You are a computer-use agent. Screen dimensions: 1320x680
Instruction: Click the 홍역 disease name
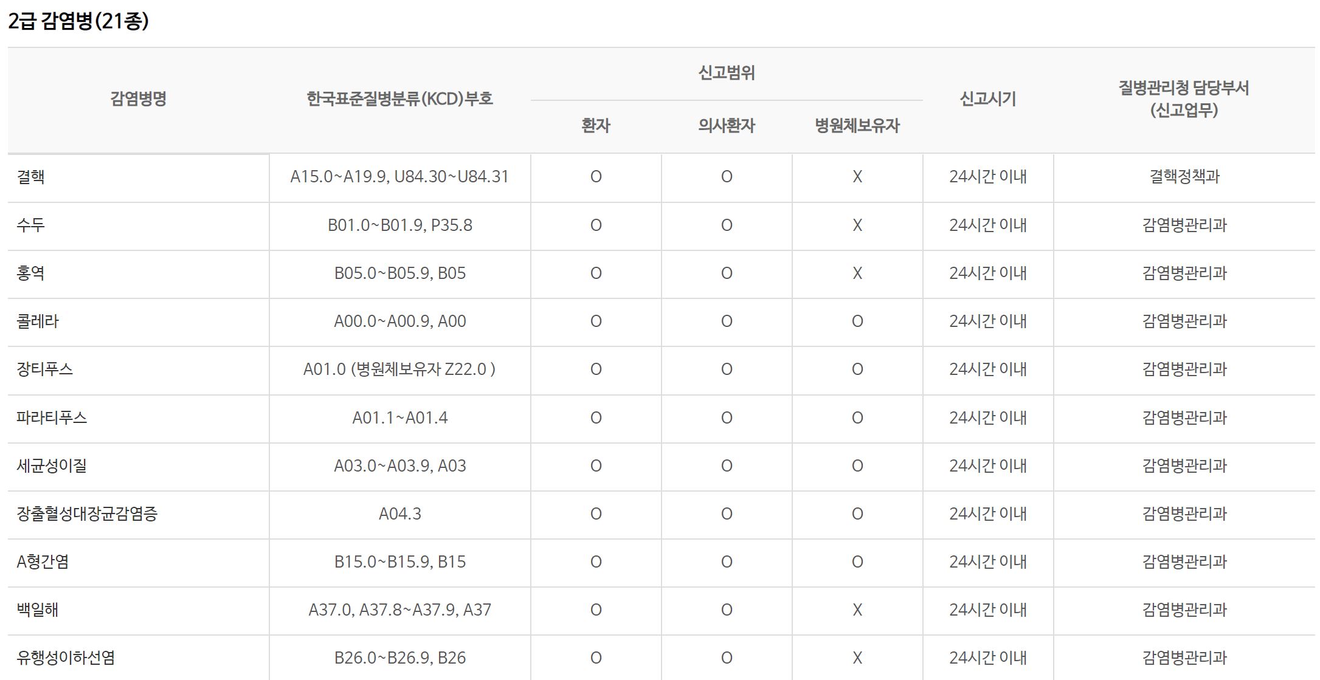coord(31,273)
